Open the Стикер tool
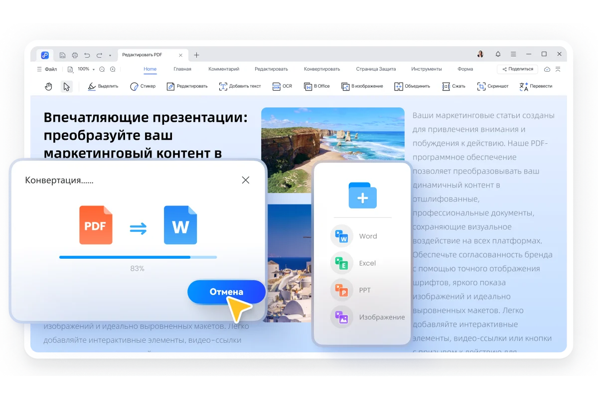 (x=143, y=86)
